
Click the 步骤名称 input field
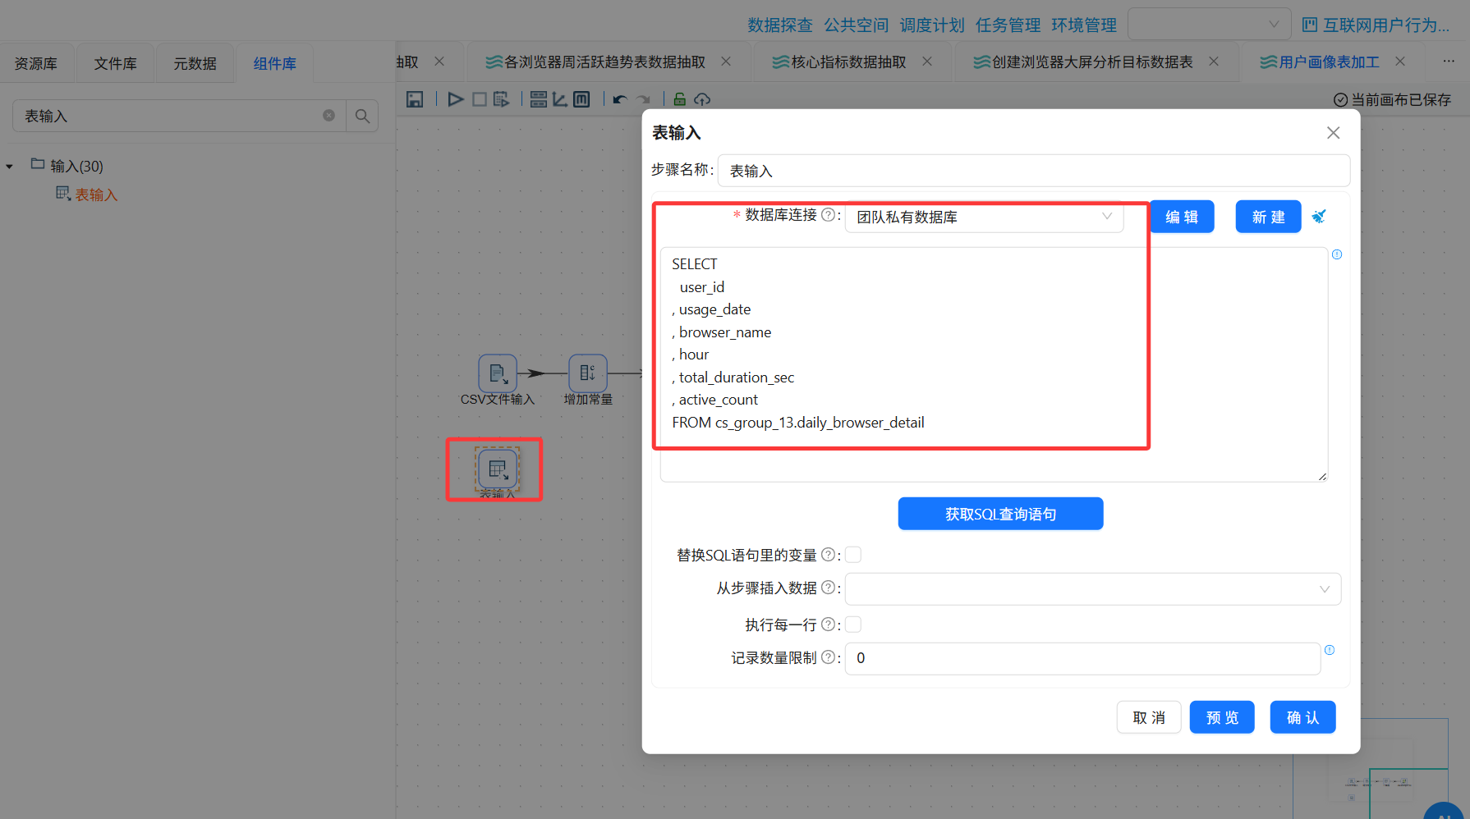pos(1033,171)
